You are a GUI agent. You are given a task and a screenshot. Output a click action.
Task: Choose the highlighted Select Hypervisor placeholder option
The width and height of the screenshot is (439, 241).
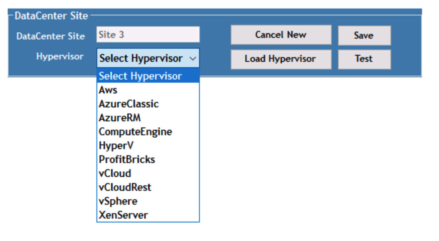148,76
